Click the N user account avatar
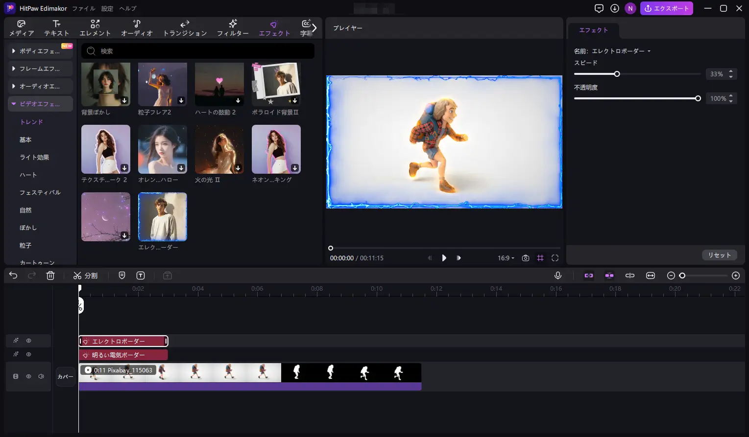This screenshot has width=749, height=437. point(630,8)
